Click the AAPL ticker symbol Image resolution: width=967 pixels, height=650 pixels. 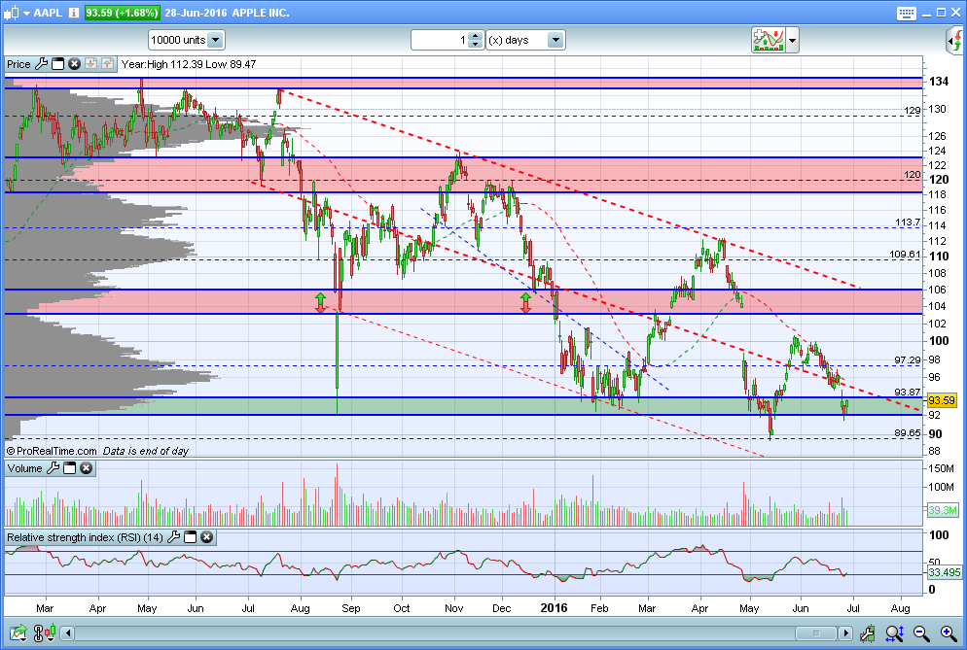(48, 13)
